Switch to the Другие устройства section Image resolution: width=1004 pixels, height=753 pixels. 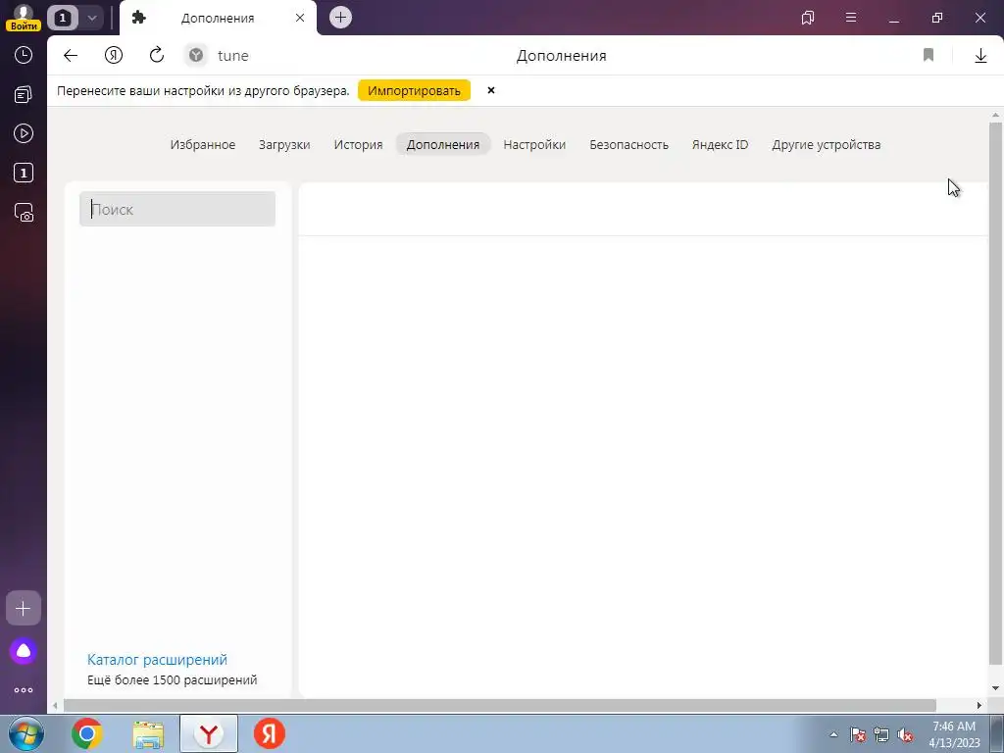pos(826,145)
